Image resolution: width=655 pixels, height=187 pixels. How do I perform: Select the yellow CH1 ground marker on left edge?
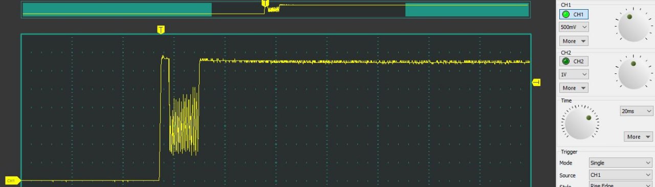(12, 180)
